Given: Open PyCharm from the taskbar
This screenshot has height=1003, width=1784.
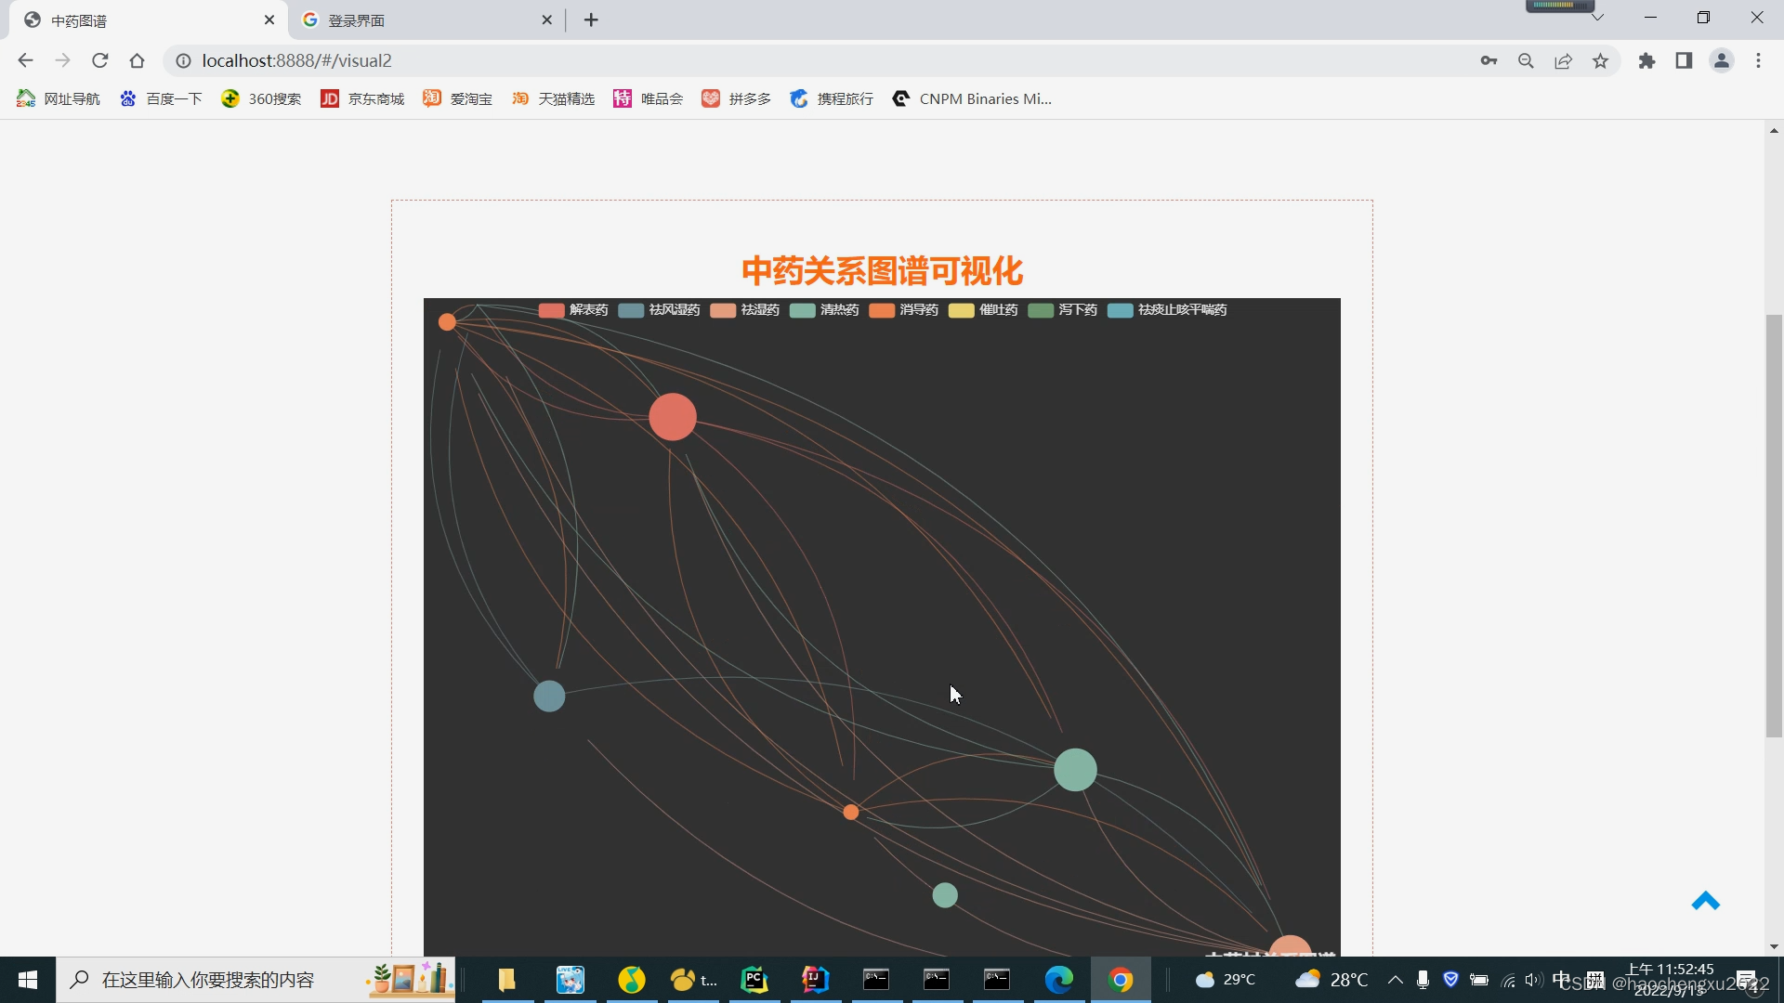Looking at the screenshot, I should tap(754, 979).
